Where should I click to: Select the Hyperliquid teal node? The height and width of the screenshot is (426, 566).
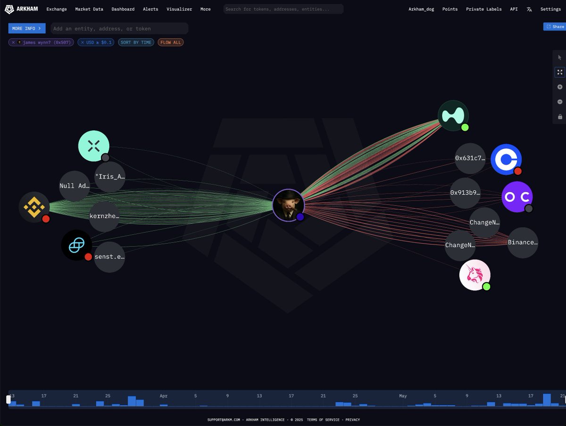tap(453, 115)
